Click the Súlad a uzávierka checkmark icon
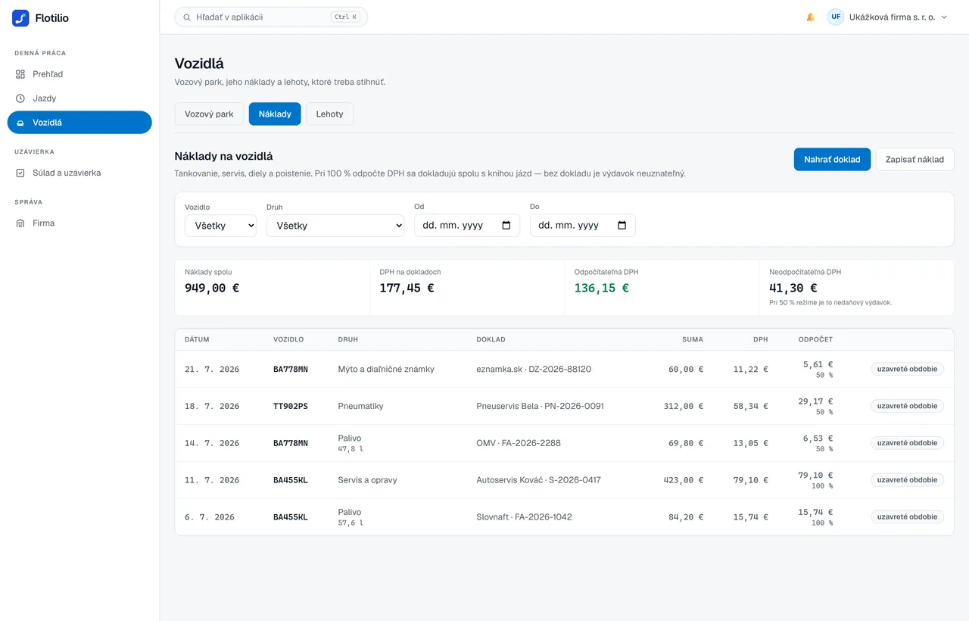The image size is (969, 621). pos(20,173)
